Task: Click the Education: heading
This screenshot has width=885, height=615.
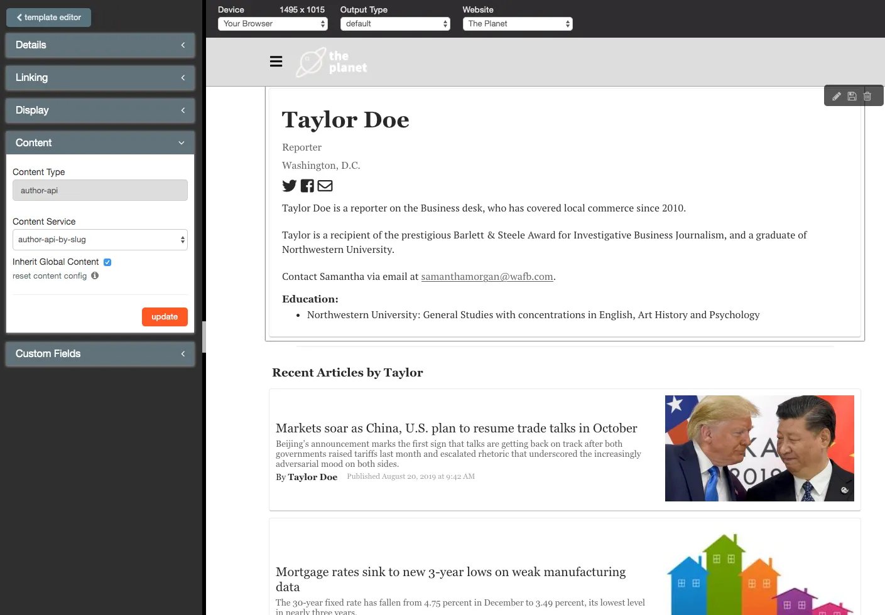Action: tap(310, 299)
